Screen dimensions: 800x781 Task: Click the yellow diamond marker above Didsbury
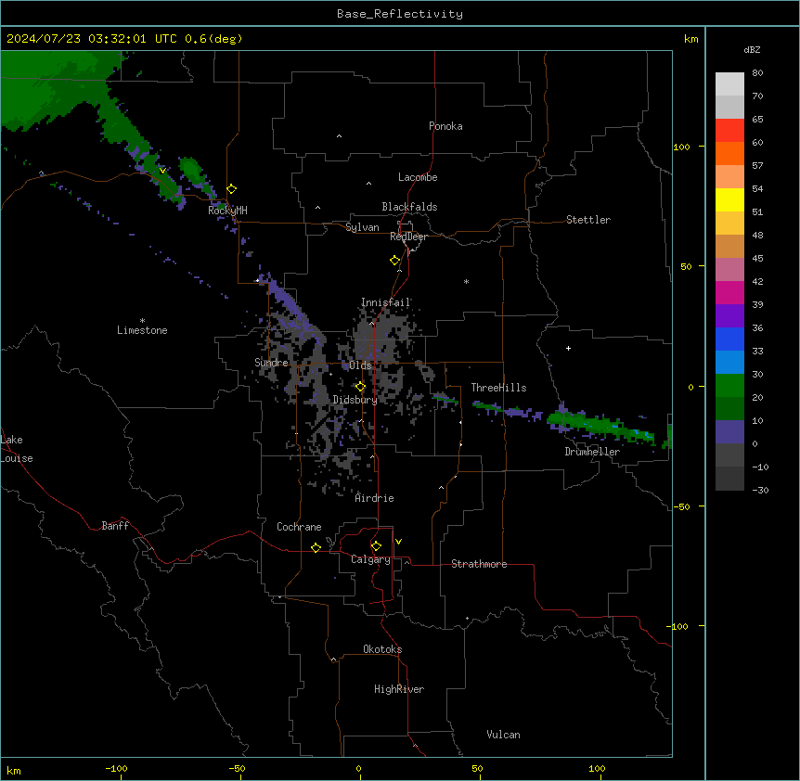click(361, 387)
